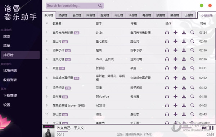Click the artist name 程响
Image resolution: width=216 pixels, height=137 pixels.
tap(99, 50)
